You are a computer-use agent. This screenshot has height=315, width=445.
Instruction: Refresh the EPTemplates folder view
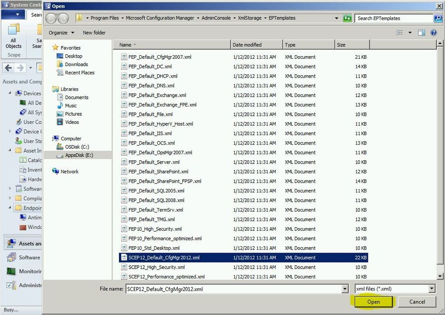pos(347,18)
